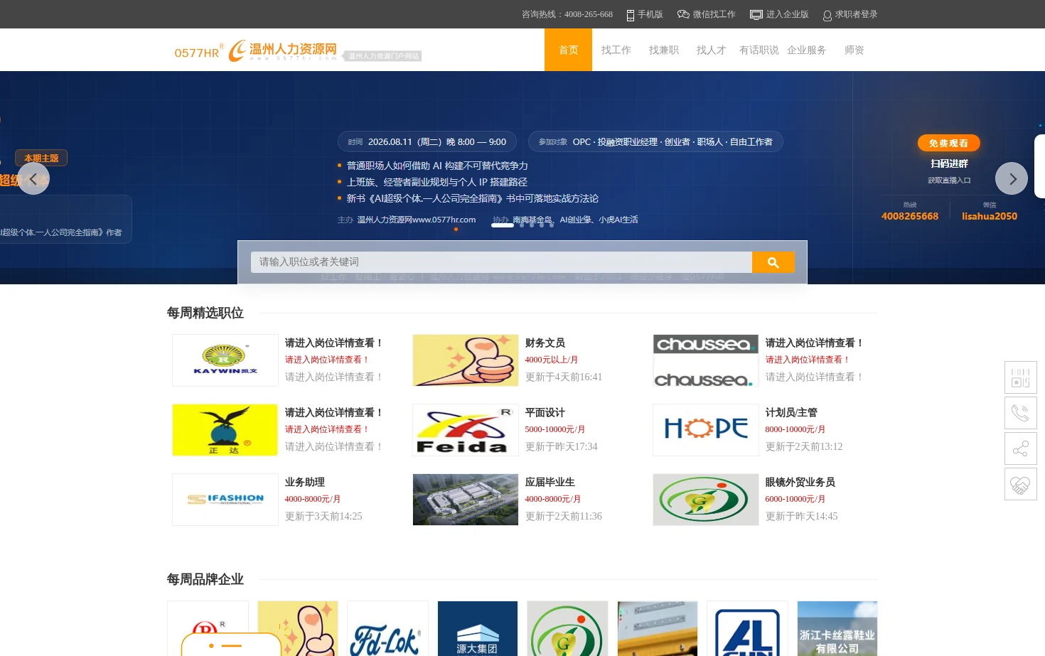Image resolution: width=1045 pixels, height=656 pixels.
Task: Open the 找人才 navigation tab
Action: click(711, 50)
